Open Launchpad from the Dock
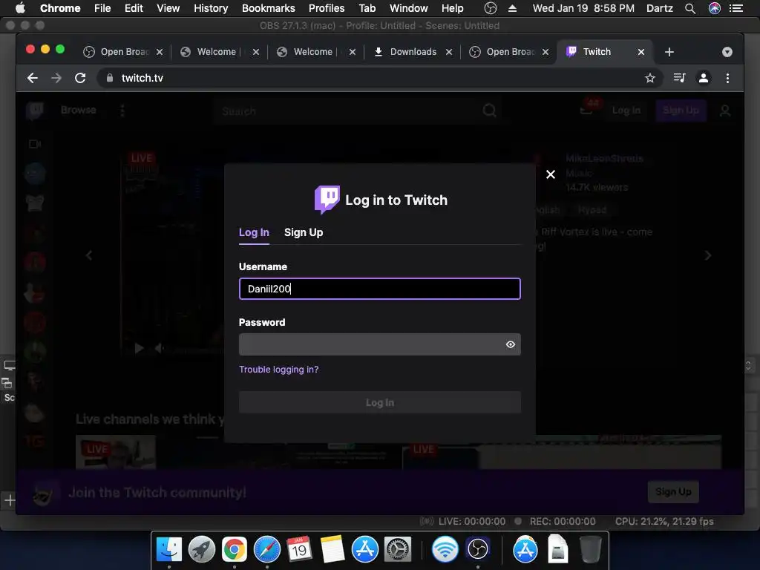The width and height of the screenshot is (760, 570). click(x=202, y=550)
